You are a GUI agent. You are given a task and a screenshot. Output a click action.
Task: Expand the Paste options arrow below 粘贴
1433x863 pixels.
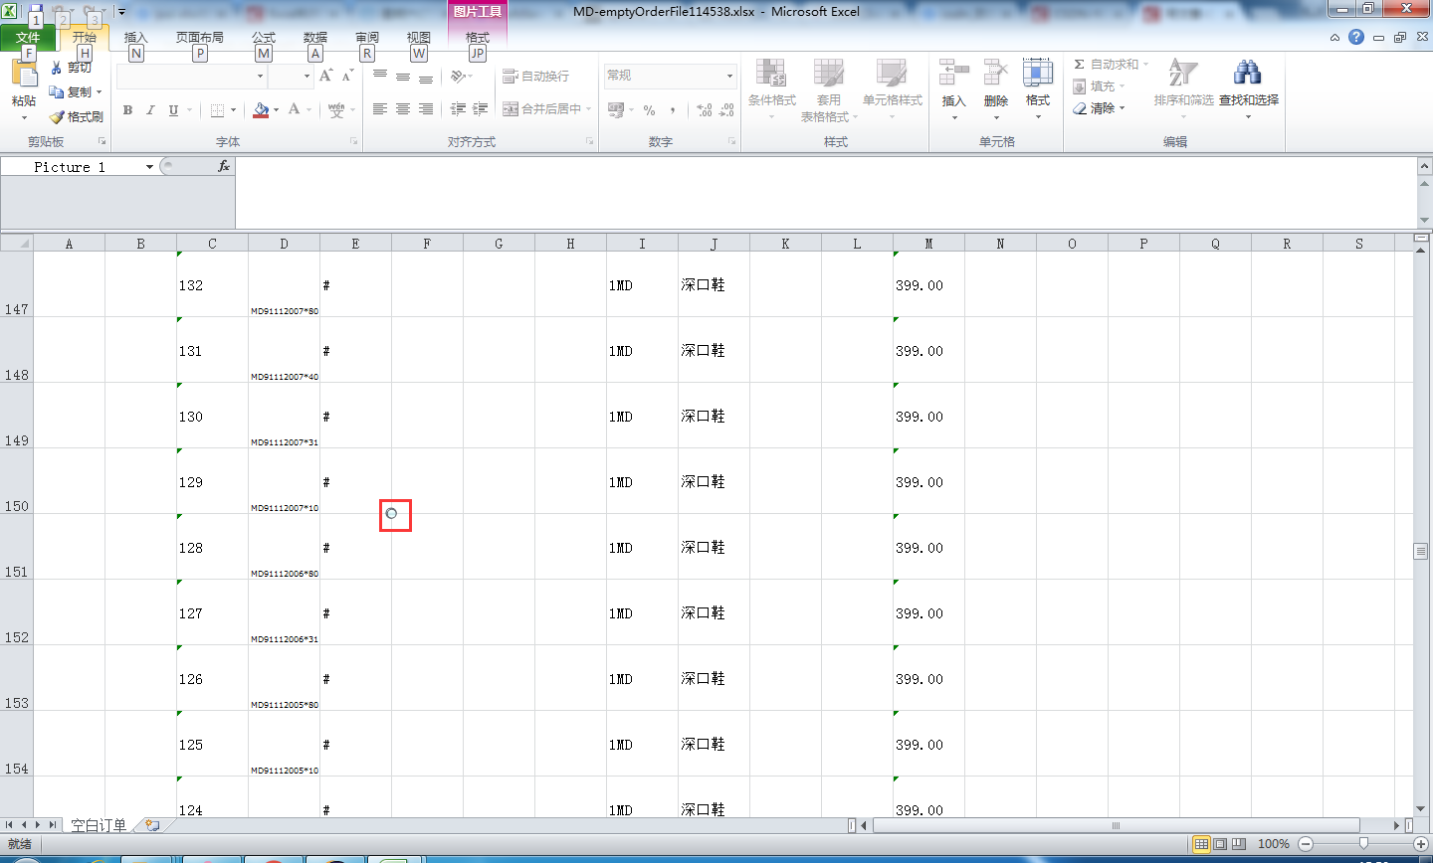24,117
